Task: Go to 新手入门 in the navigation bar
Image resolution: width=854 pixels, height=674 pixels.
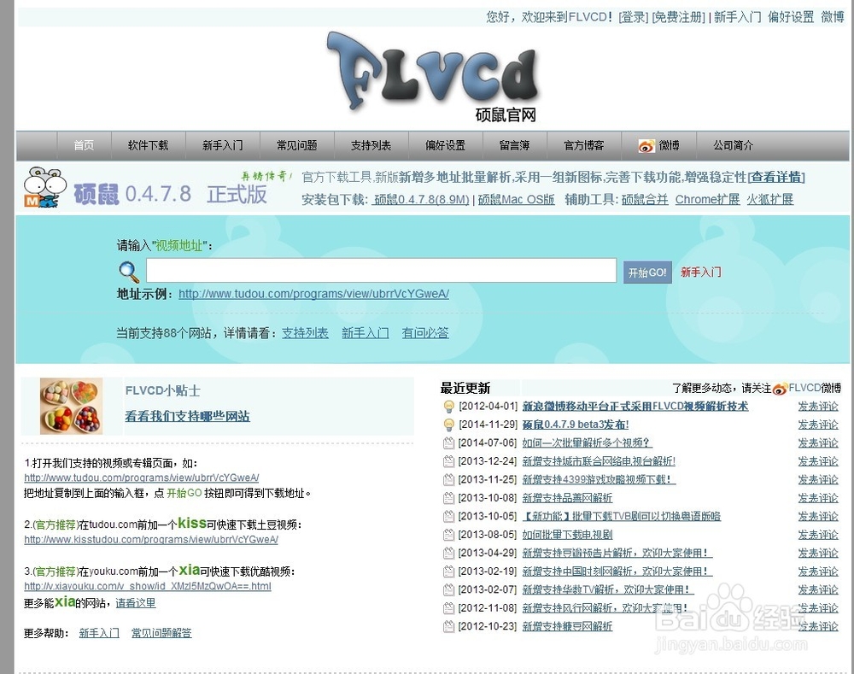Action: pyautogui.click(x=223, y=145)
